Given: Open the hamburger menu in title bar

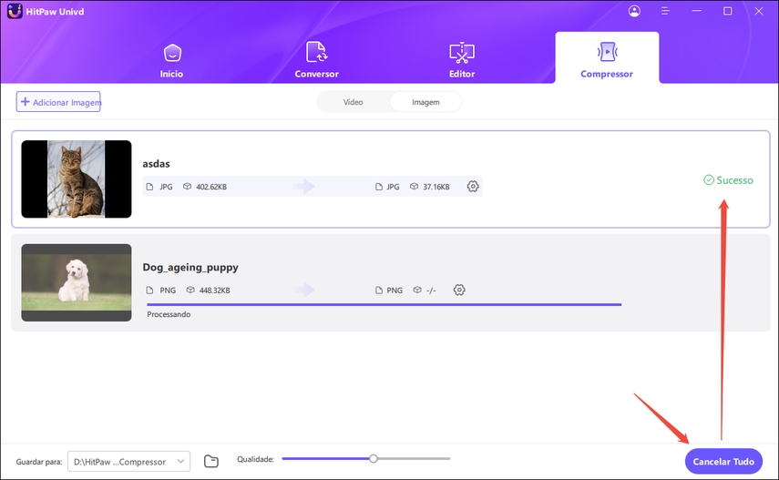Looking at the screenshot, I should pos(665,11).
